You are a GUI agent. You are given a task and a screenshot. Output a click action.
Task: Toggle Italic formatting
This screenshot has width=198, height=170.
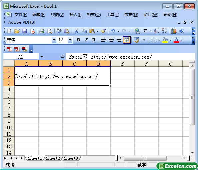tap(86, 40)
